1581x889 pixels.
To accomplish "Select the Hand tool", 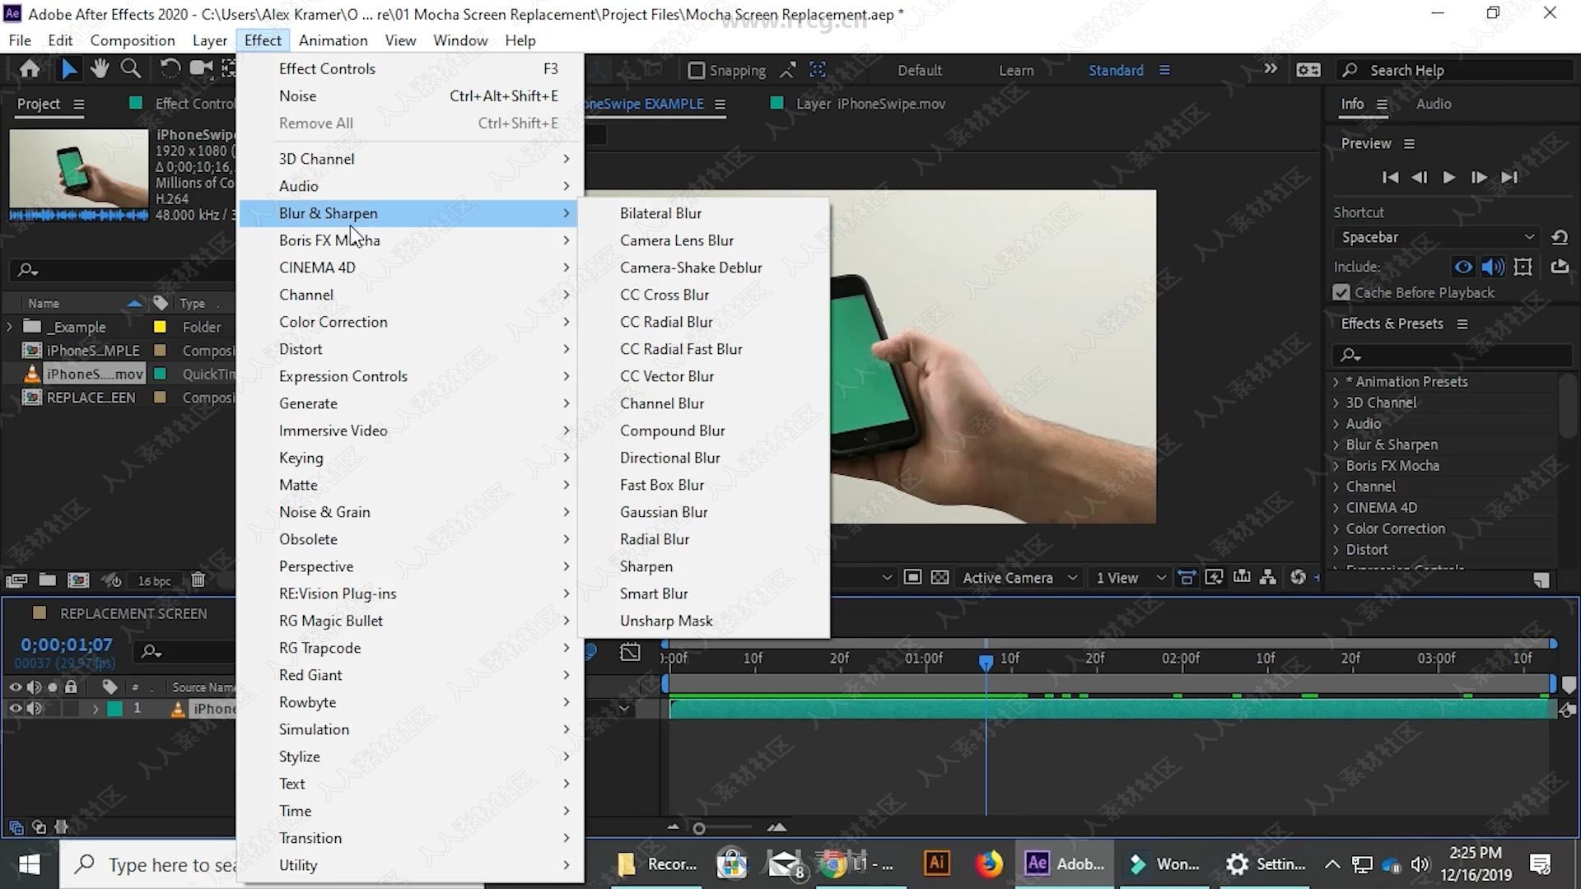I will point(100,69).
